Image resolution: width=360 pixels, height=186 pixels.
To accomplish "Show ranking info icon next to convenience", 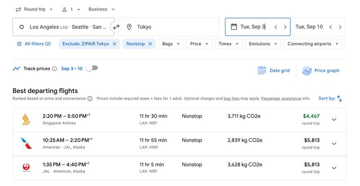I will [90, 98].
